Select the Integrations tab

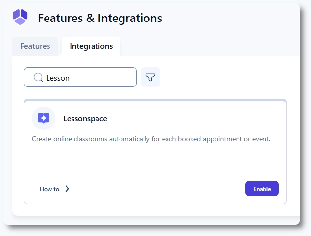pos(91,46)
